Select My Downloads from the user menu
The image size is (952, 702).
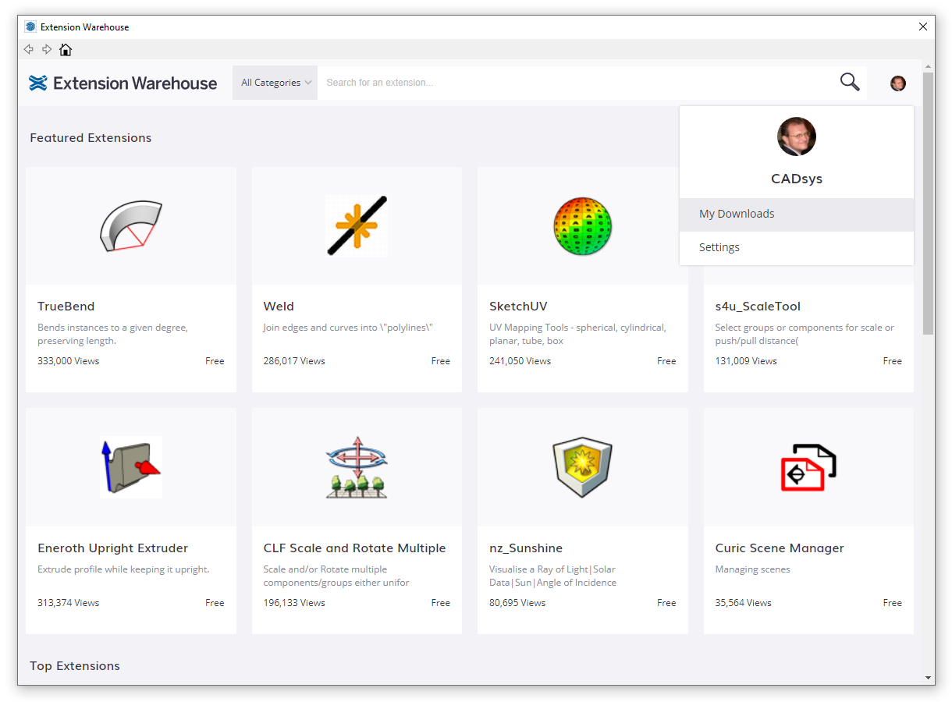(737, 214)
